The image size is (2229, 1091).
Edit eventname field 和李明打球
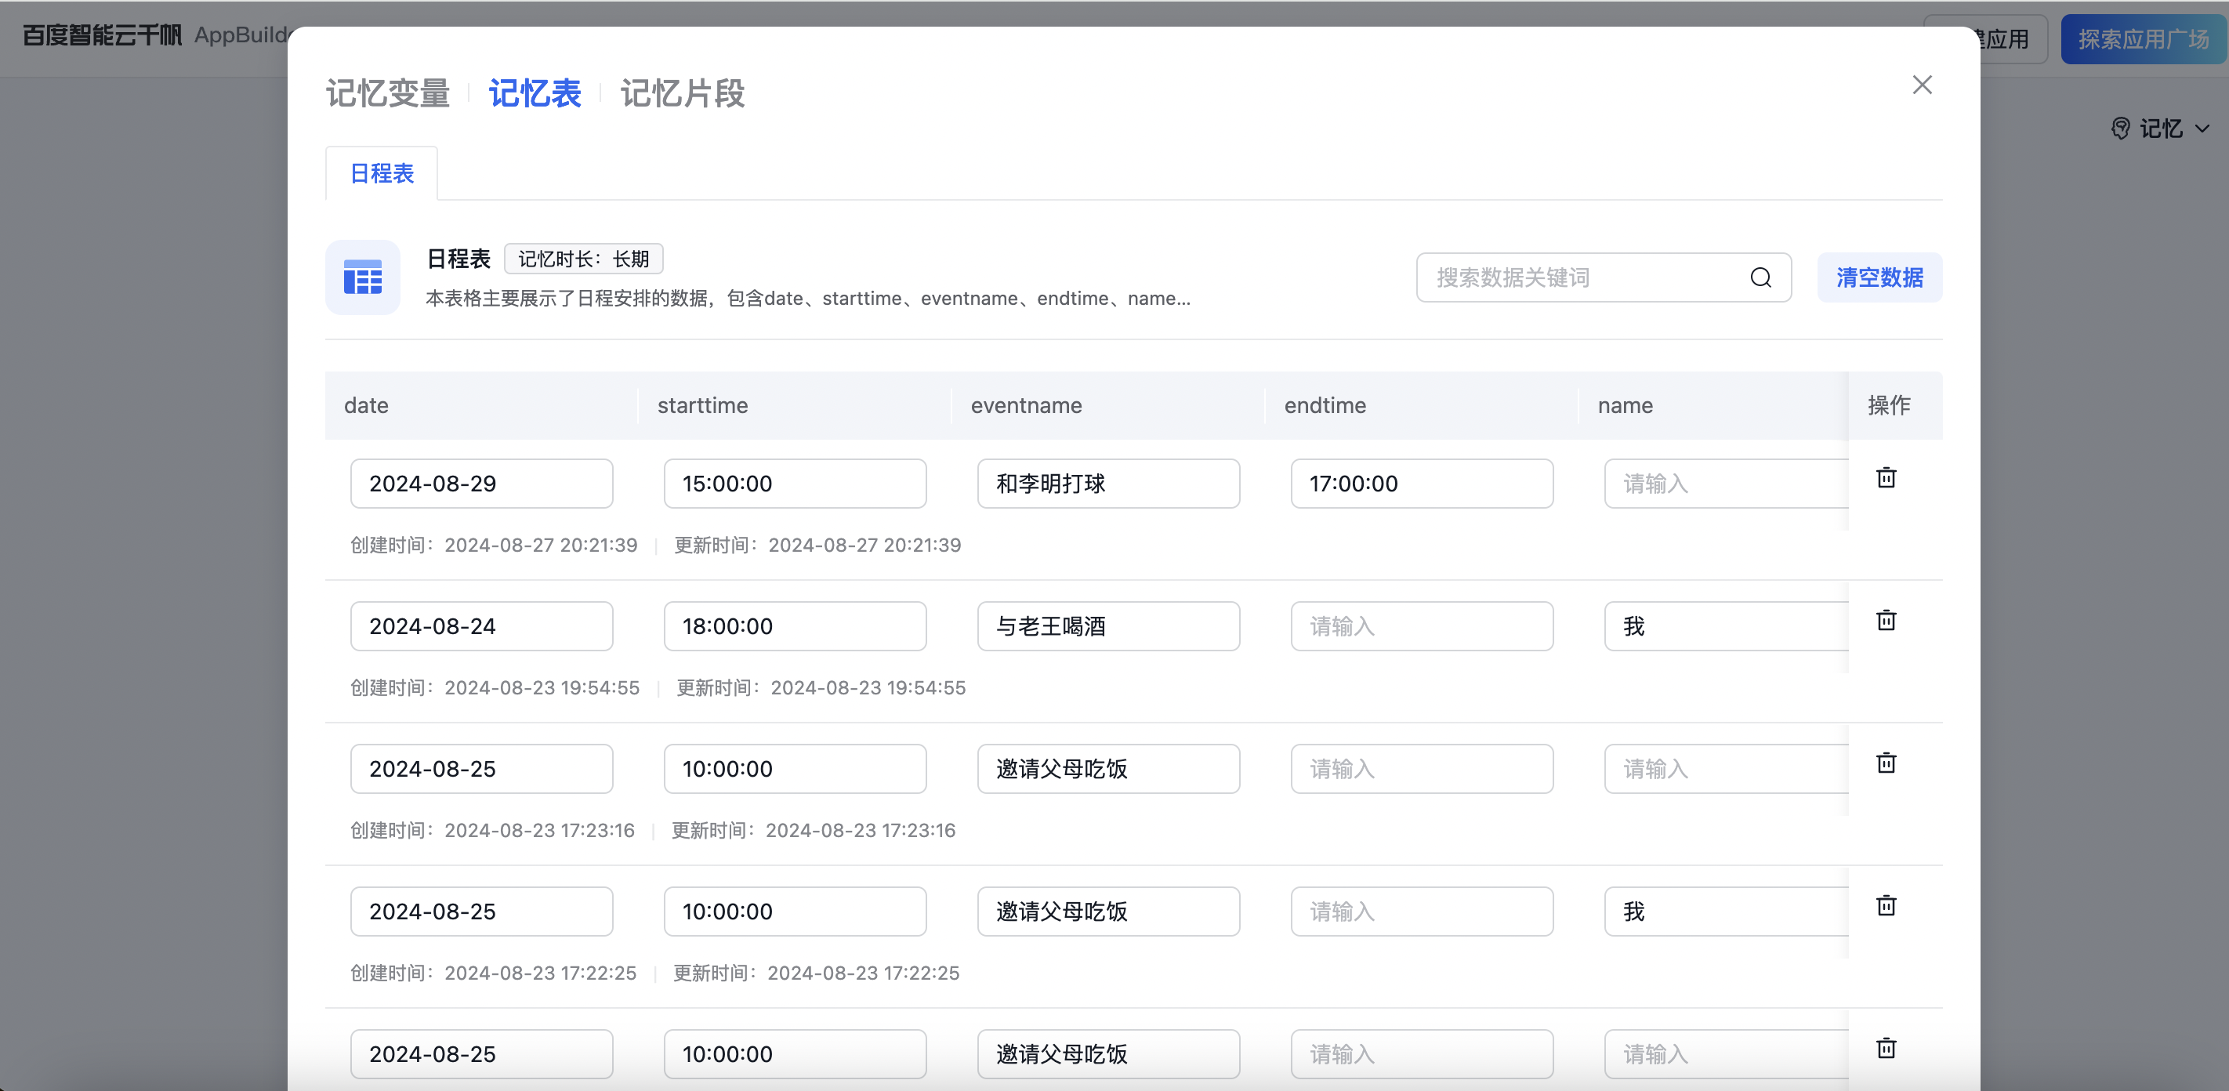tap(1108, 484)
